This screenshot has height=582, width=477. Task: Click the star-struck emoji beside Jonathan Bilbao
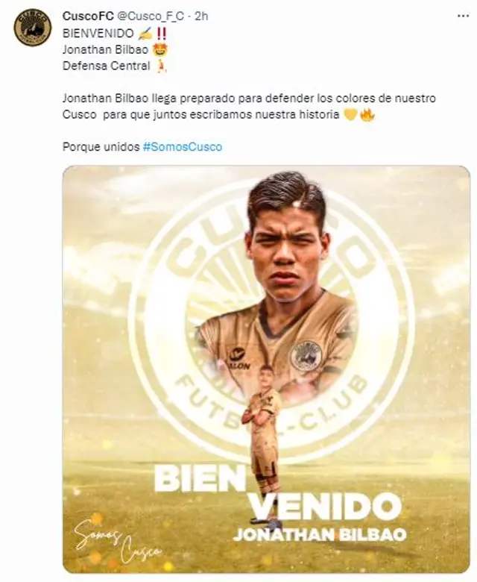tap(157, 49)
